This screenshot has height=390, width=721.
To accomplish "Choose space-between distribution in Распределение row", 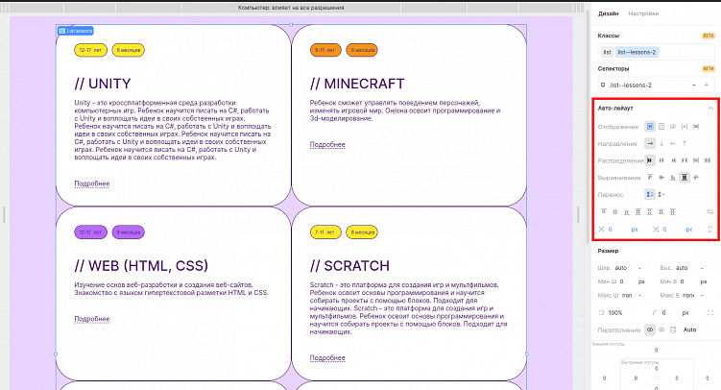I will [685, 160].
